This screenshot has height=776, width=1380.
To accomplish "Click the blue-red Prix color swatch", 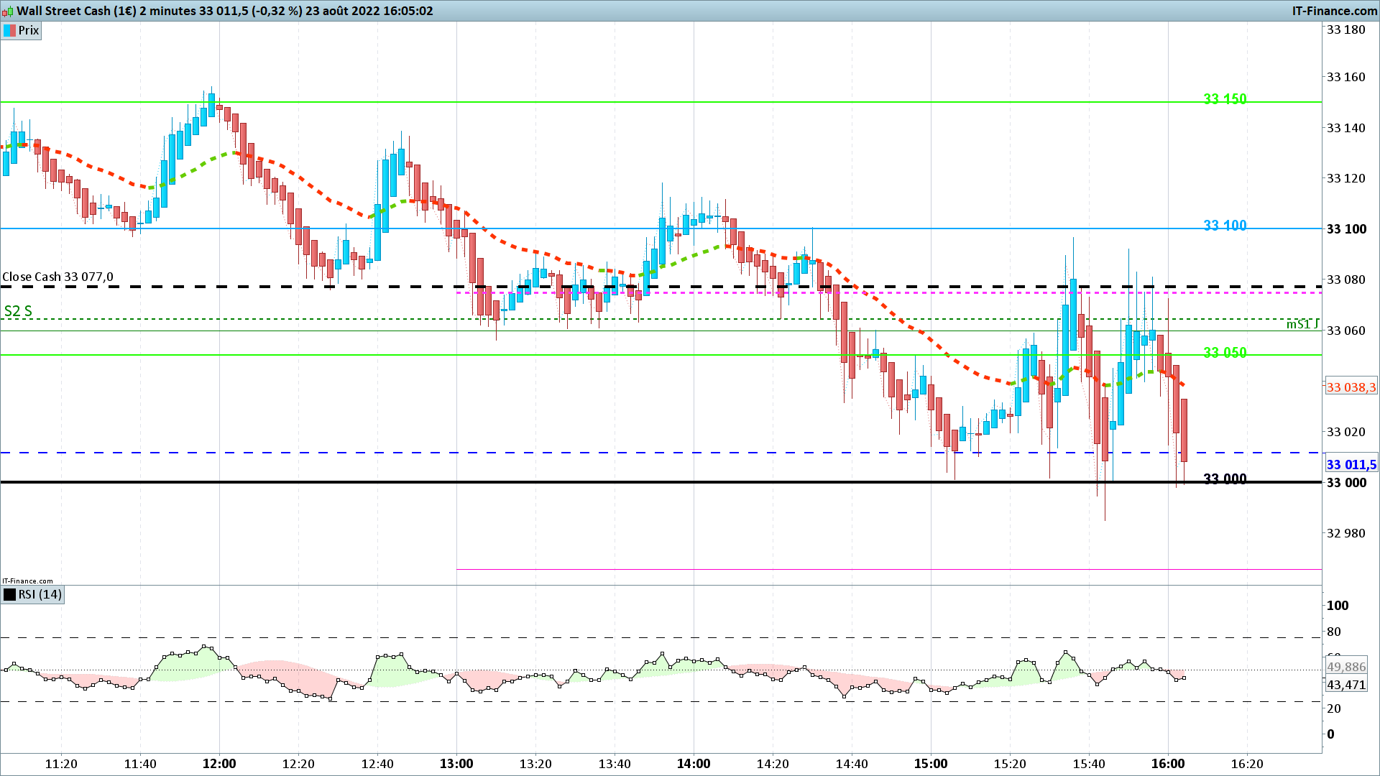I will point(10,30).
